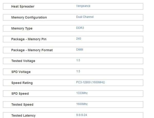Select the Tested Voltage 1.5 value

[78, 60]
